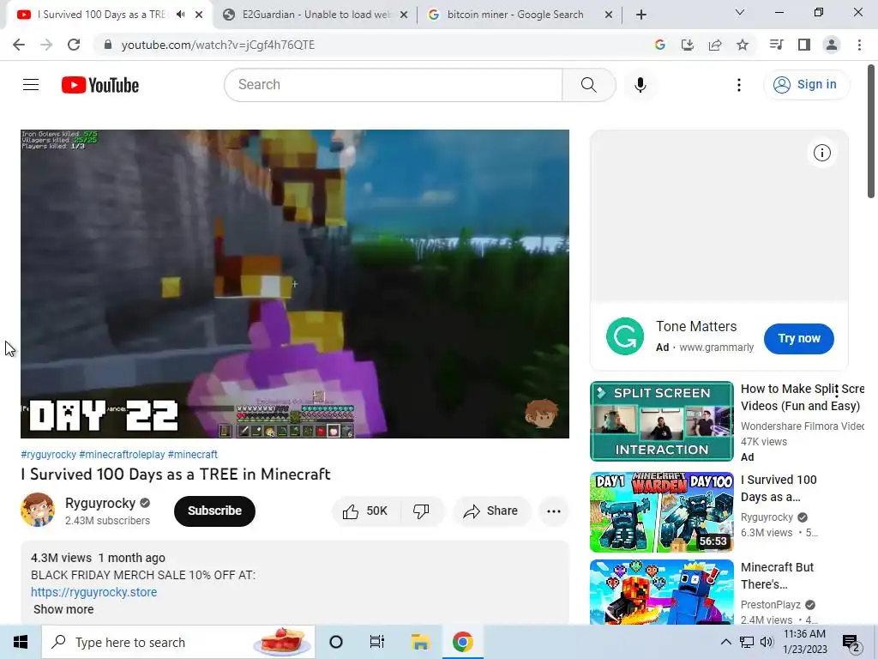Open volume control in tray

[x=767, y=642]
